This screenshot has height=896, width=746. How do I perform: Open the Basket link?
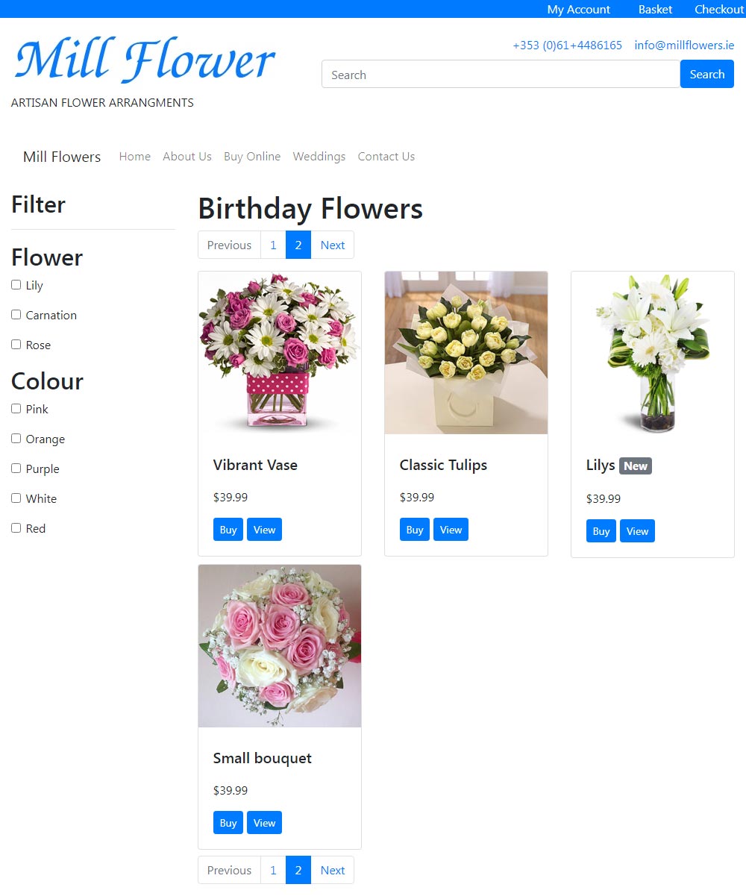tap(655, 9)
